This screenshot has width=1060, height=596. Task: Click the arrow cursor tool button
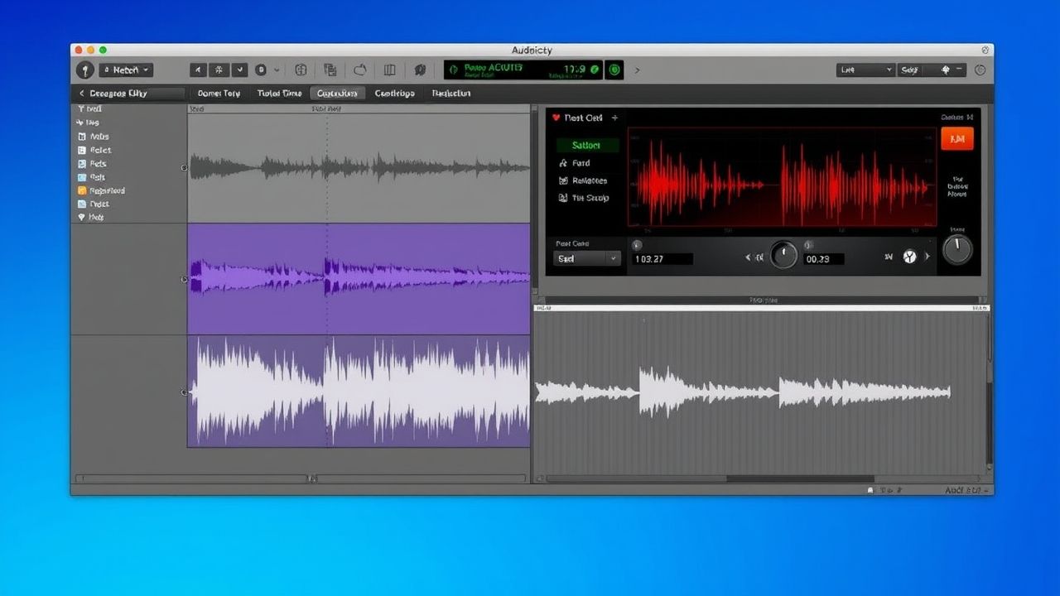click(198, 70)
